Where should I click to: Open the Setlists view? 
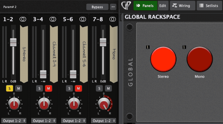[x=209, y=5]
